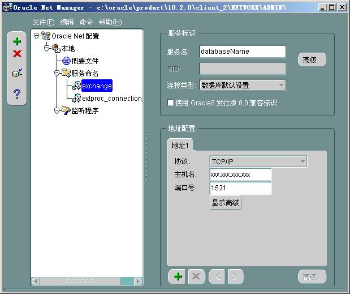Select the extproc_connection tree item
Image resolution: width=350 pixels, height=294 pixels.
(x=112, y=98)
